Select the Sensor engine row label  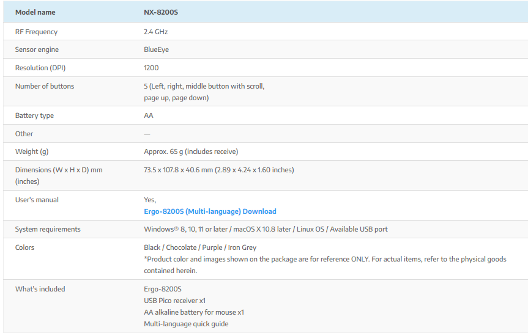point(37,49)
